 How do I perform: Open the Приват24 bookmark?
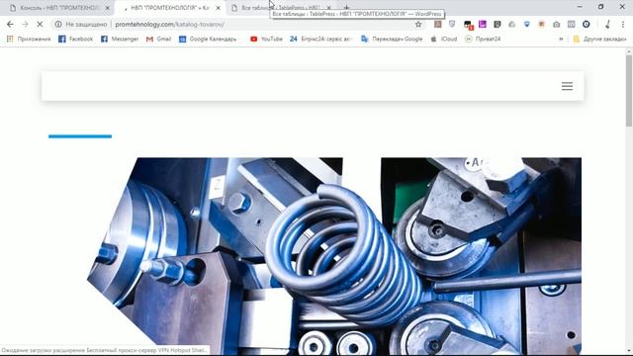click(483, 39)
